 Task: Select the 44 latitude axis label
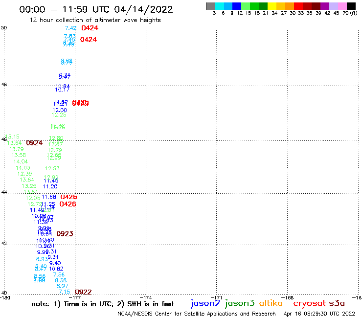tap(4, 192)
